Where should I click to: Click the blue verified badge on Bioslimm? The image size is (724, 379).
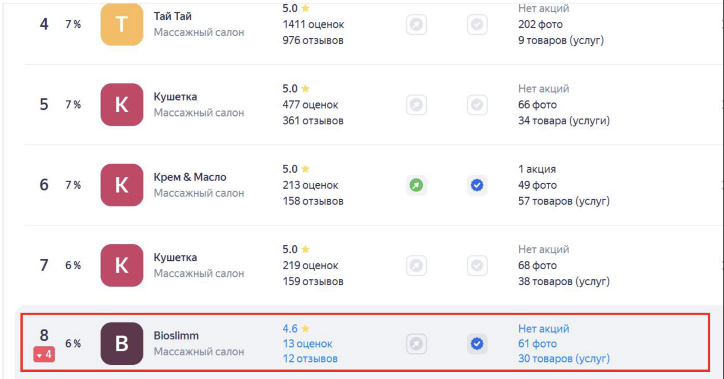[477, 344]
